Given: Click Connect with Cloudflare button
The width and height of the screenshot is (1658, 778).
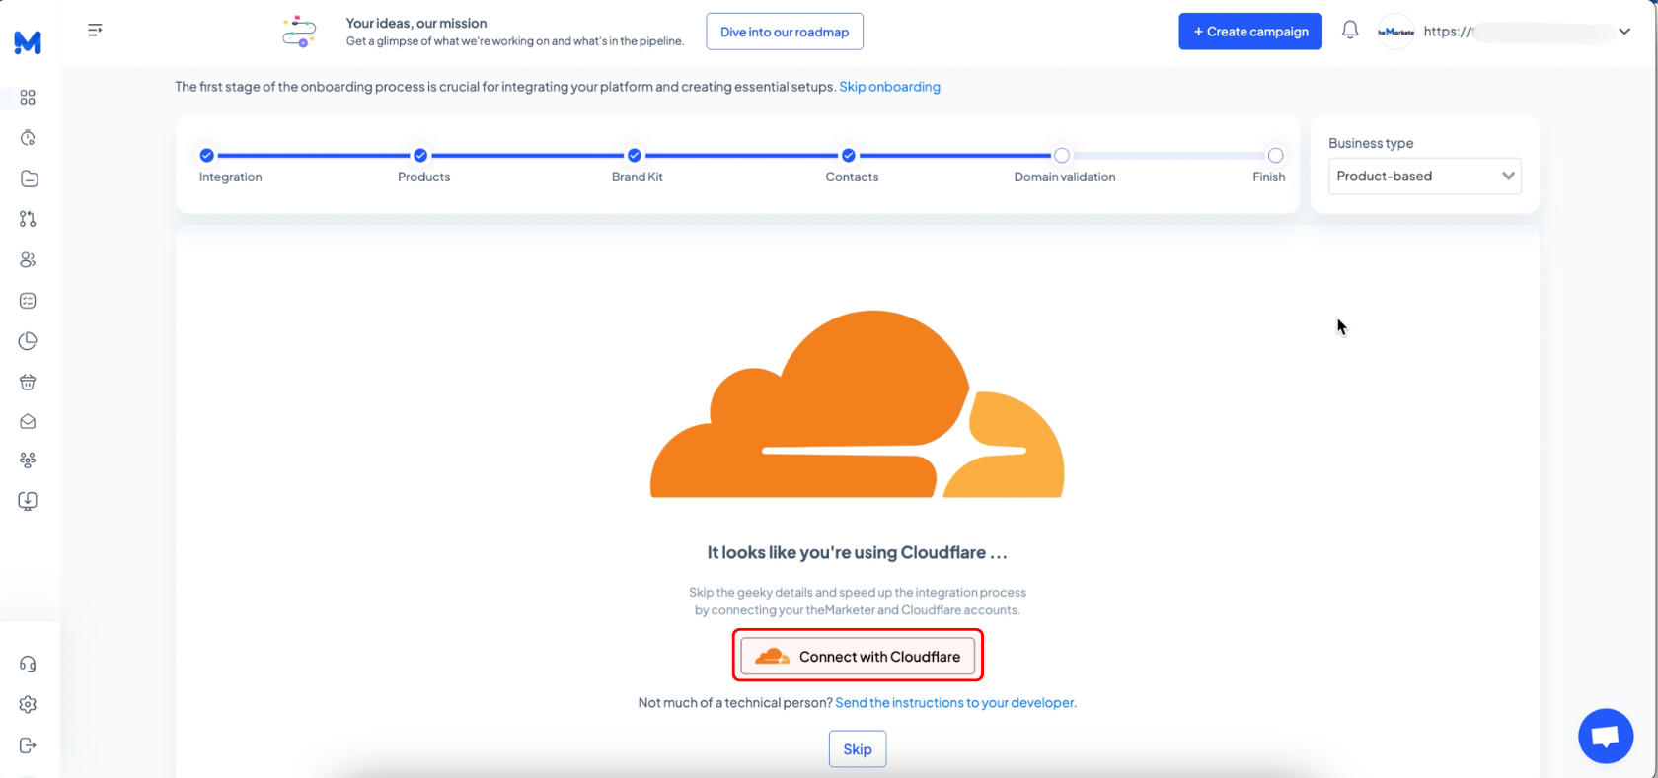Looking at the screenshot, I should [858, 656].
